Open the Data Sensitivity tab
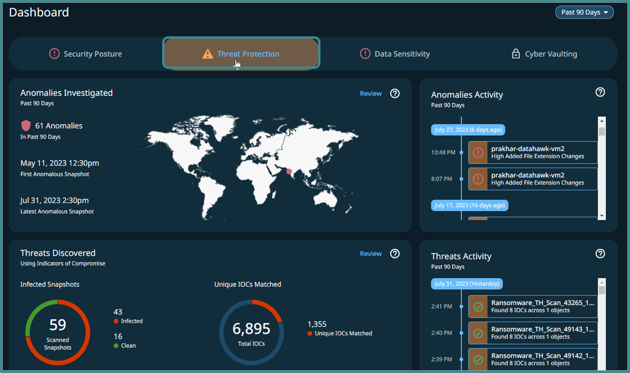The width and height of the screenshot is (630, 373). pyautogui.click(x=395, y=54)
